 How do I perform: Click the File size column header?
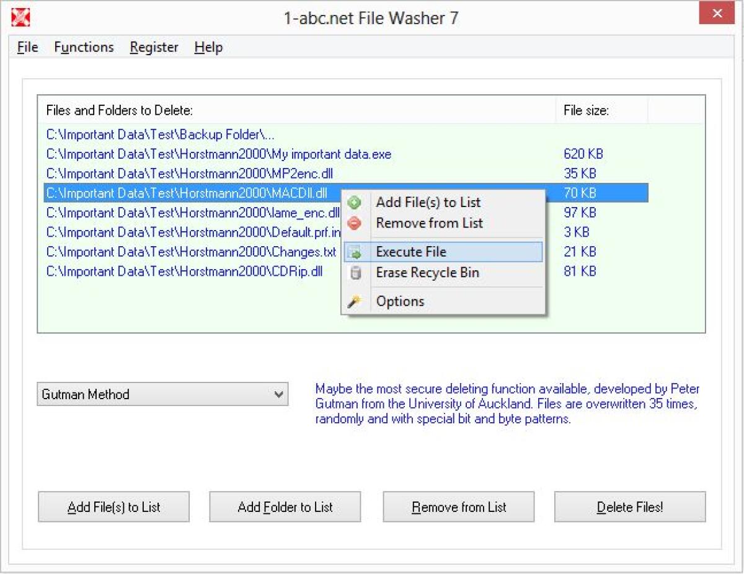(583, 110)
